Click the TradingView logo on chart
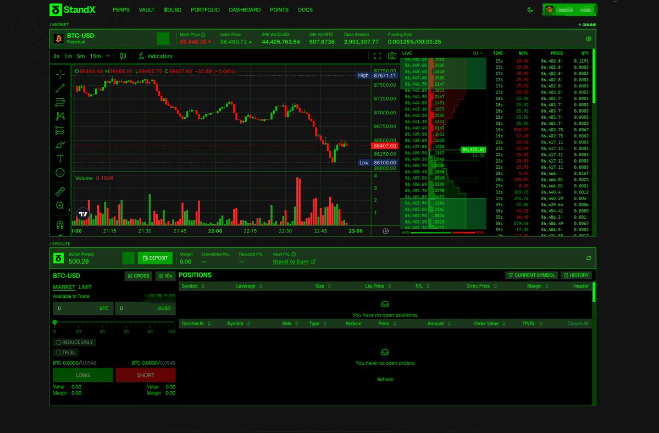This screenshot has height=433, width=659. pyautogui.click(x=83, y=214)
